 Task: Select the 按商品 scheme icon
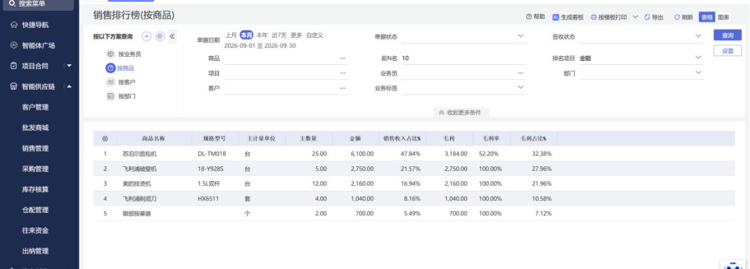(x=110, y=68)
